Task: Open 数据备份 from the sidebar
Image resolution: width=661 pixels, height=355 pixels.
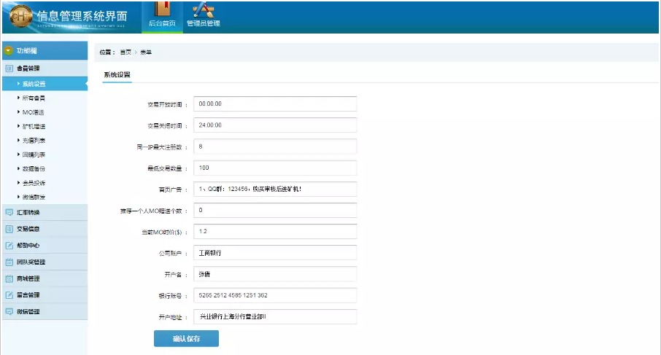Action: 34,168
